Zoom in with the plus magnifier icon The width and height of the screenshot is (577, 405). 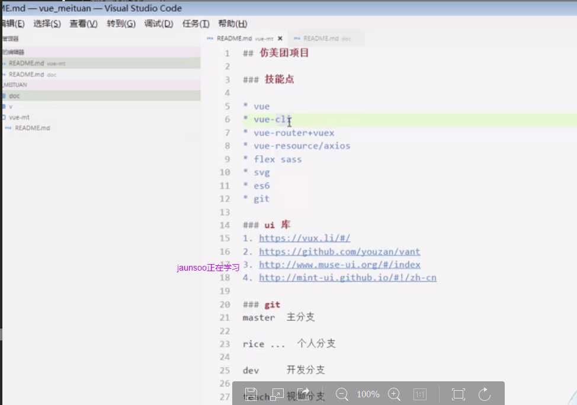394,394
